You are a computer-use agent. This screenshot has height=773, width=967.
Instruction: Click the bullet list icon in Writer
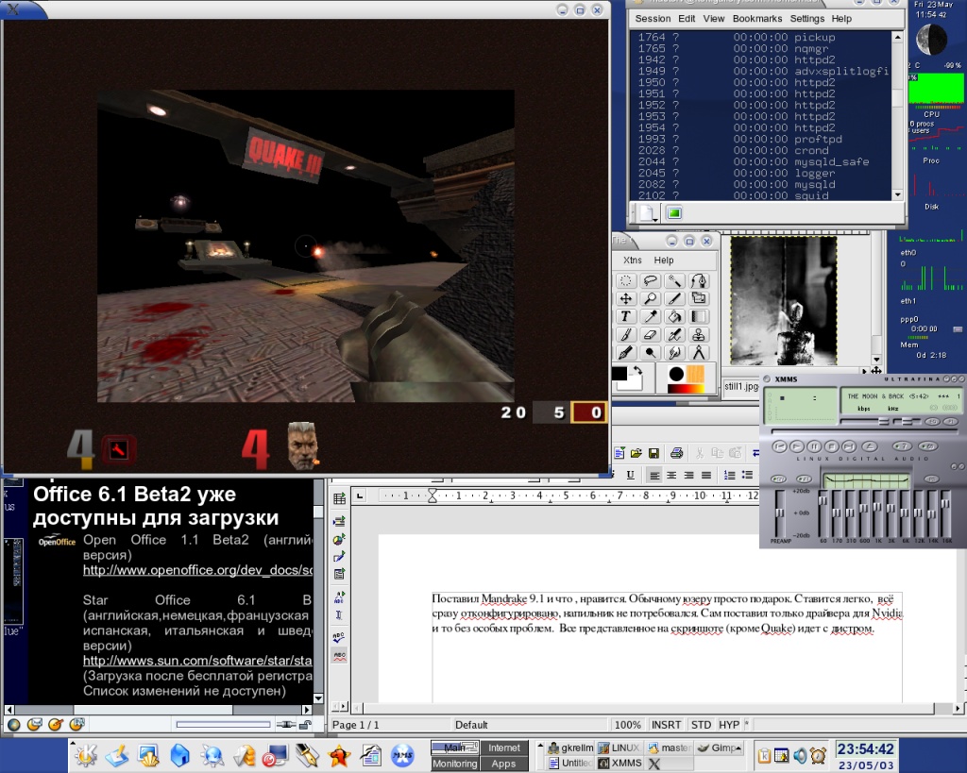(747, 476)
